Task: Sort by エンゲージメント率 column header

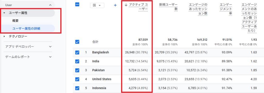Action: (226, 9)
